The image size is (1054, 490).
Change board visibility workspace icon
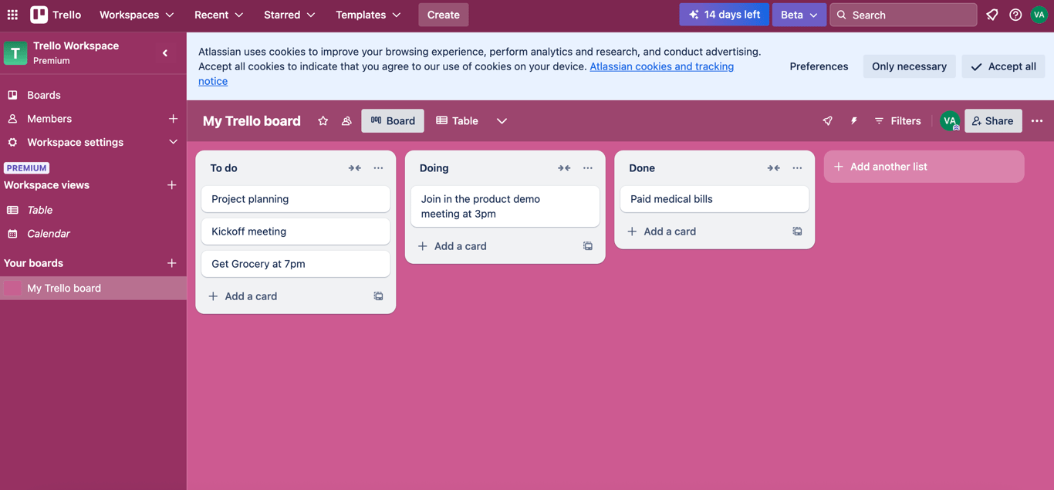[346, 121]
